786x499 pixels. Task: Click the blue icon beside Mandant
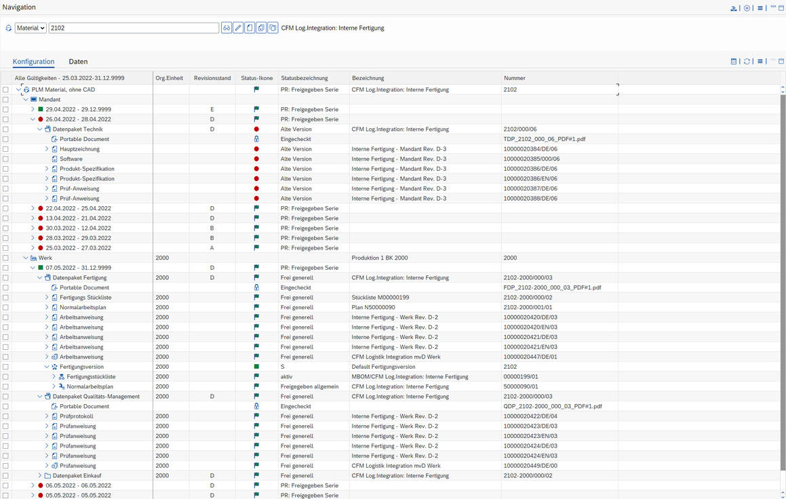click(34, 99)
